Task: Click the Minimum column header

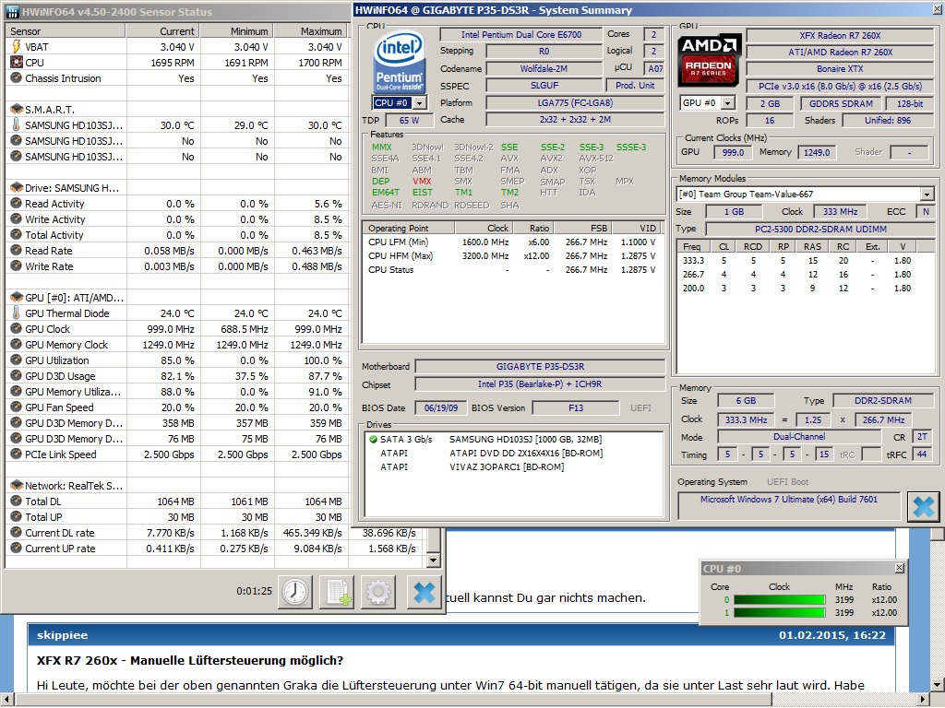Action: pyautogui.click(x=237, y=31)
